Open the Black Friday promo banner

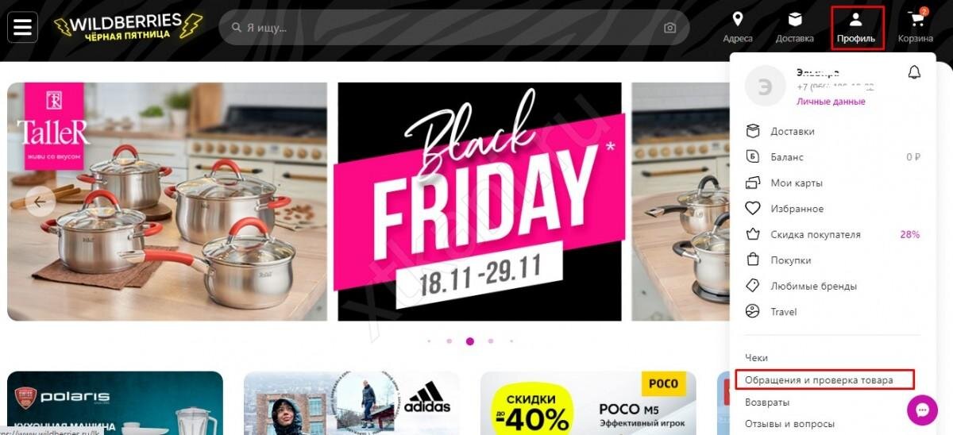(480, 202)
